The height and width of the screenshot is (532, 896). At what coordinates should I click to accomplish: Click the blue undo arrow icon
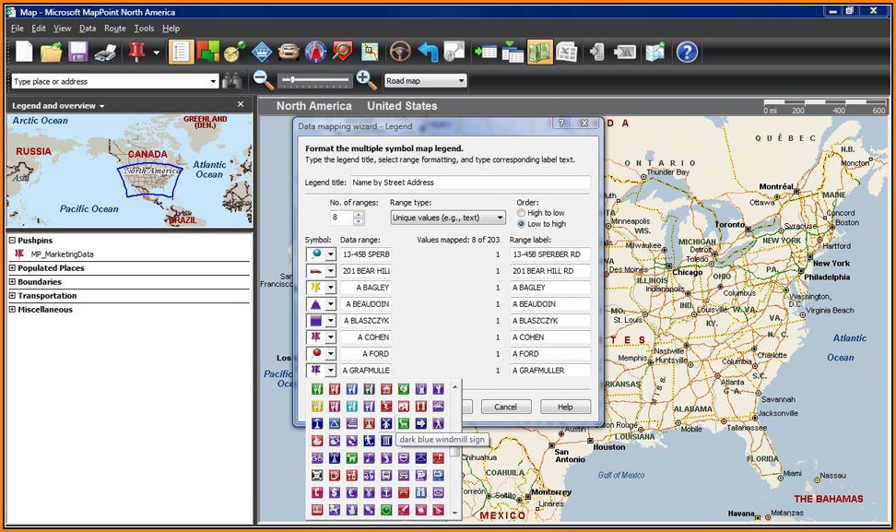tap(428, 52)
